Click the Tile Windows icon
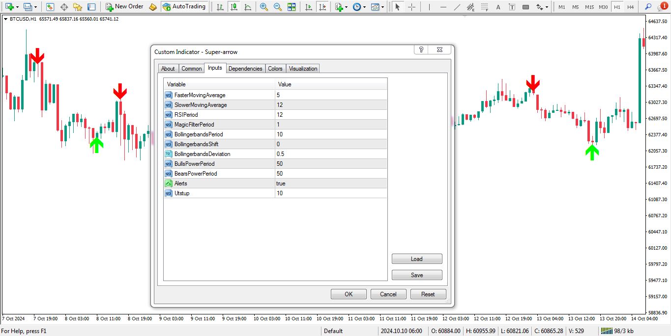The image size is (671, 336). pos(292,7)
